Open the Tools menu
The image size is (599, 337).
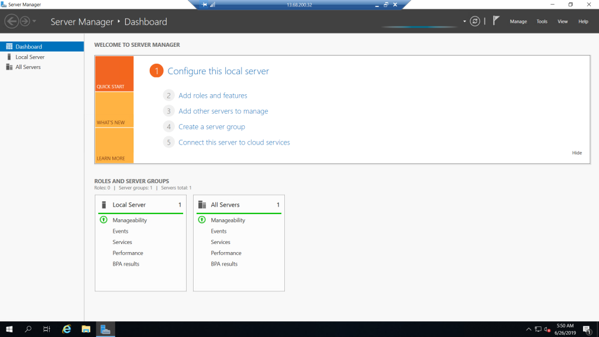(x=542, y=22)
